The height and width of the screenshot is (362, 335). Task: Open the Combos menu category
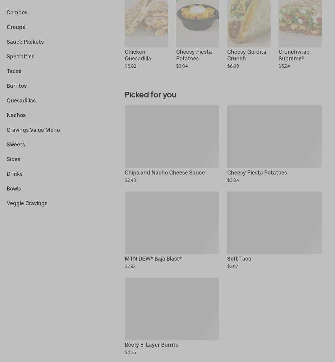17,12
